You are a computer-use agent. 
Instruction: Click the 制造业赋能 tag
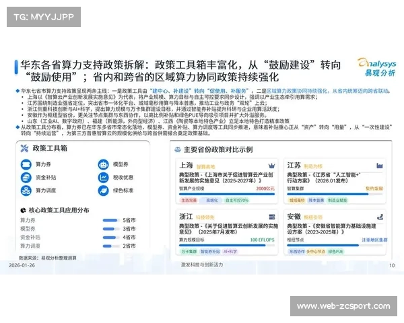tap(337, 200)
